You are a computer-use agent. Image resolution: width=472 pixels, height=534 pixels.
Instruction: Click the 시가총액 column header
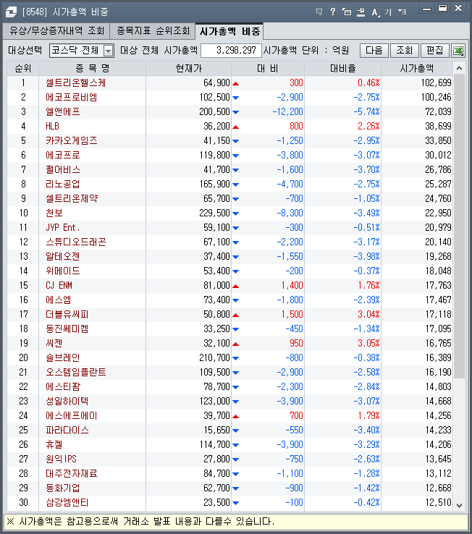(417, 69)
